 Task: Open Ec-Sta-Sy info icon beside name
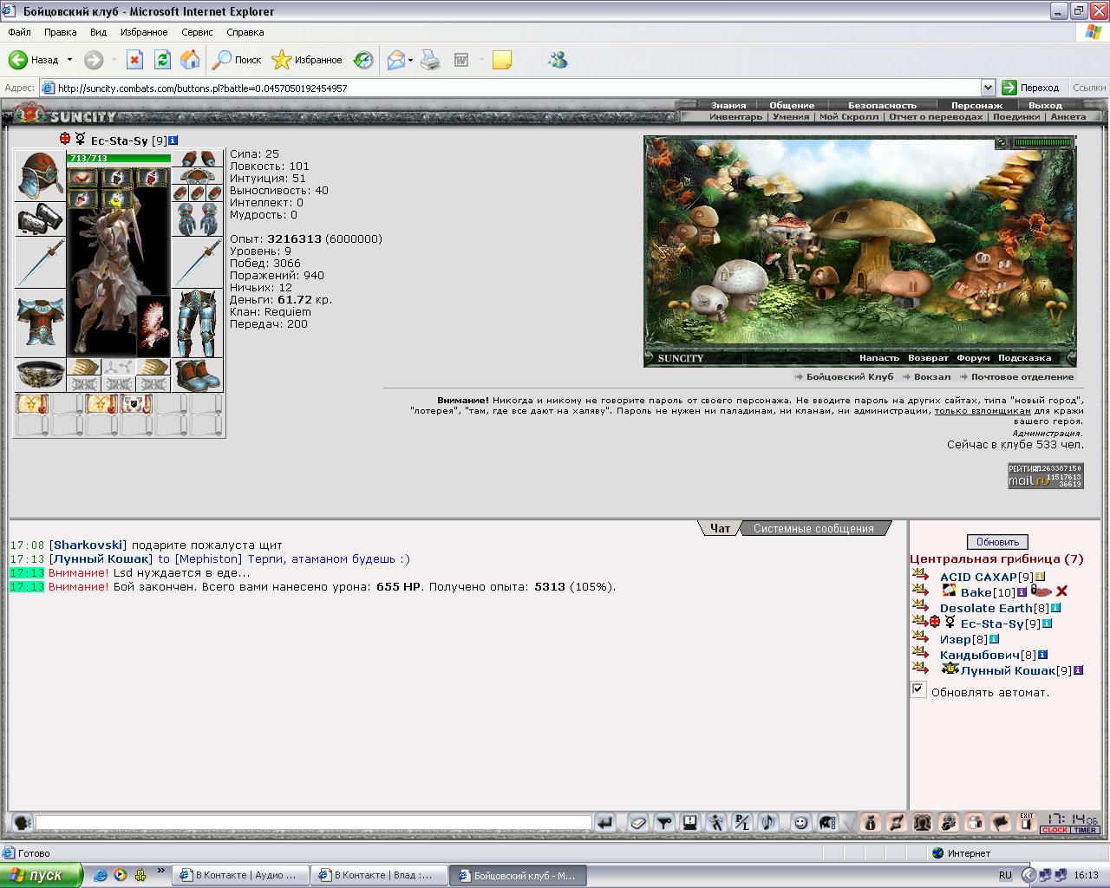coord(173,140)
